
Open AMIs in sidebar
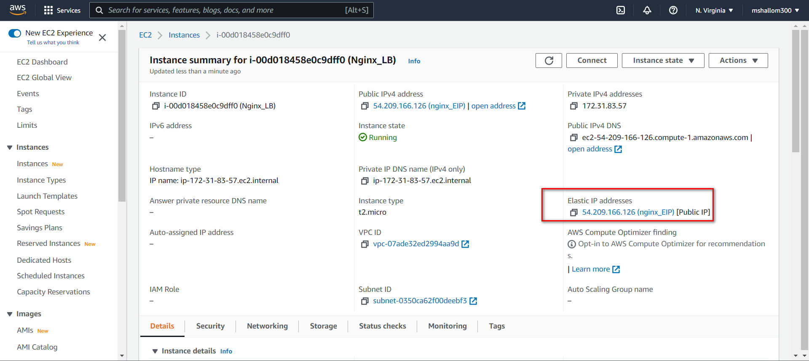pyautogui.click(x=25, y=330)
